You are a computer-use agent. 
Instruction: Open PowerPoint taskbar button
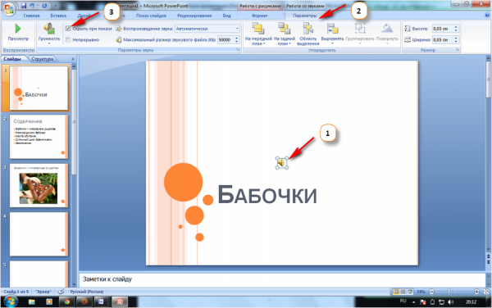click(x=120, y=301)
